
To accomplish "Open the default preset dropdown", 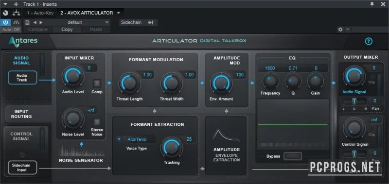I will tap(77, 22).
